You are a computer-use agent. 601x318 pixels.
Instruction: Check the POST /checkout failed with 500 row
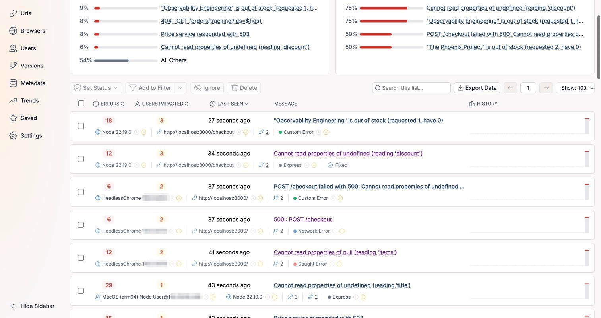tap(81, 192)
